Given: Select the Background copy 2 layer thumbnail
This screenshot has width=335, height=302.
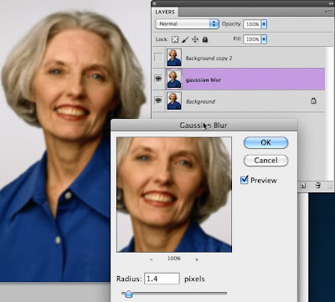Looking at the screenshot, I should 174,58.
